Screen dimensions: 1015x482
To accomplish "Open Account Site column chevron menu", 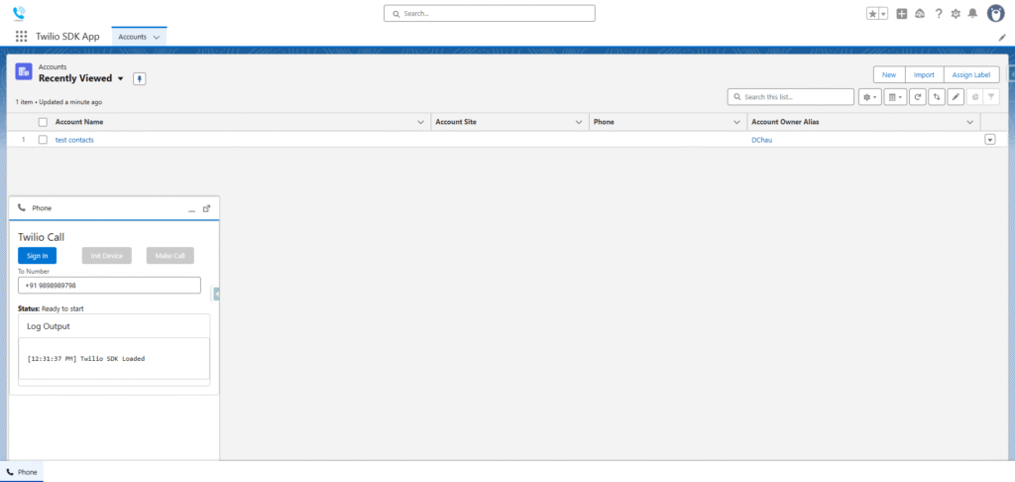I will (579, 122).
